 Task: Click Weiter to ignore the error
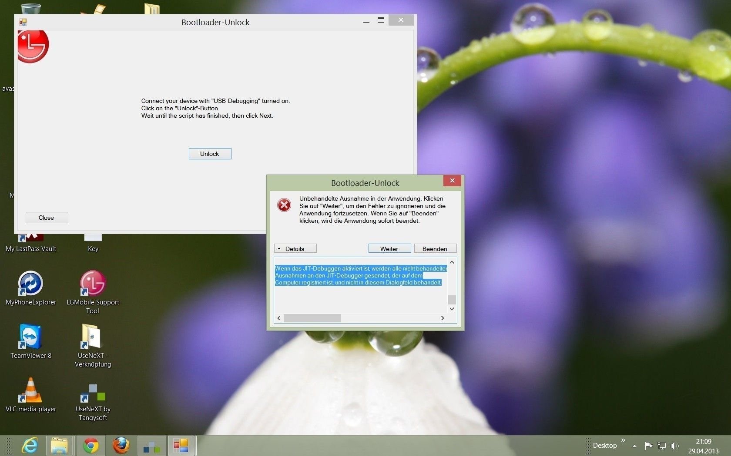point(389,248)
